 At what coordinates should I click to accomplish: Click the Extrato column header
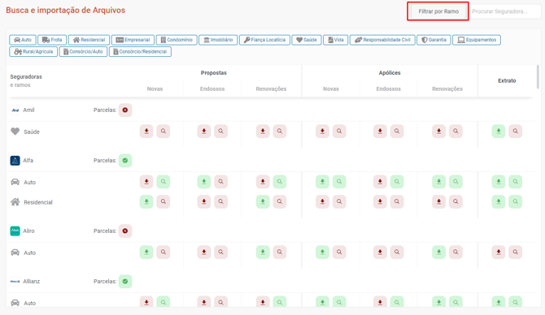[x=507, y=81]
